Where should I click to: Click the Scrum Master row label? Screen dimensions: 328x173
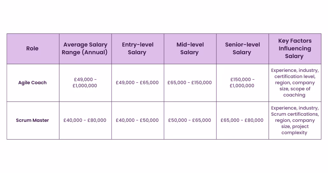pyautogui.click(x=32, y=120)
